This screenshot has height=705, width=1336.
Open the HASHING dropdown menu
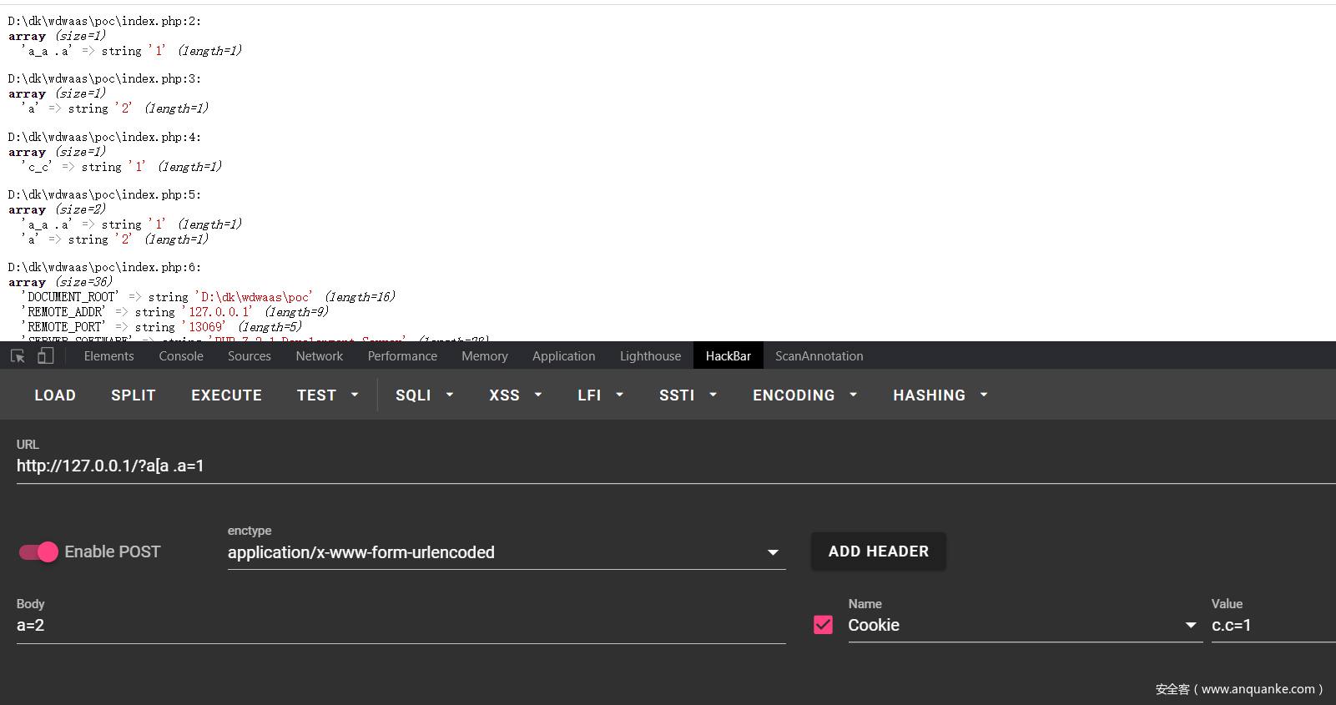940,395
